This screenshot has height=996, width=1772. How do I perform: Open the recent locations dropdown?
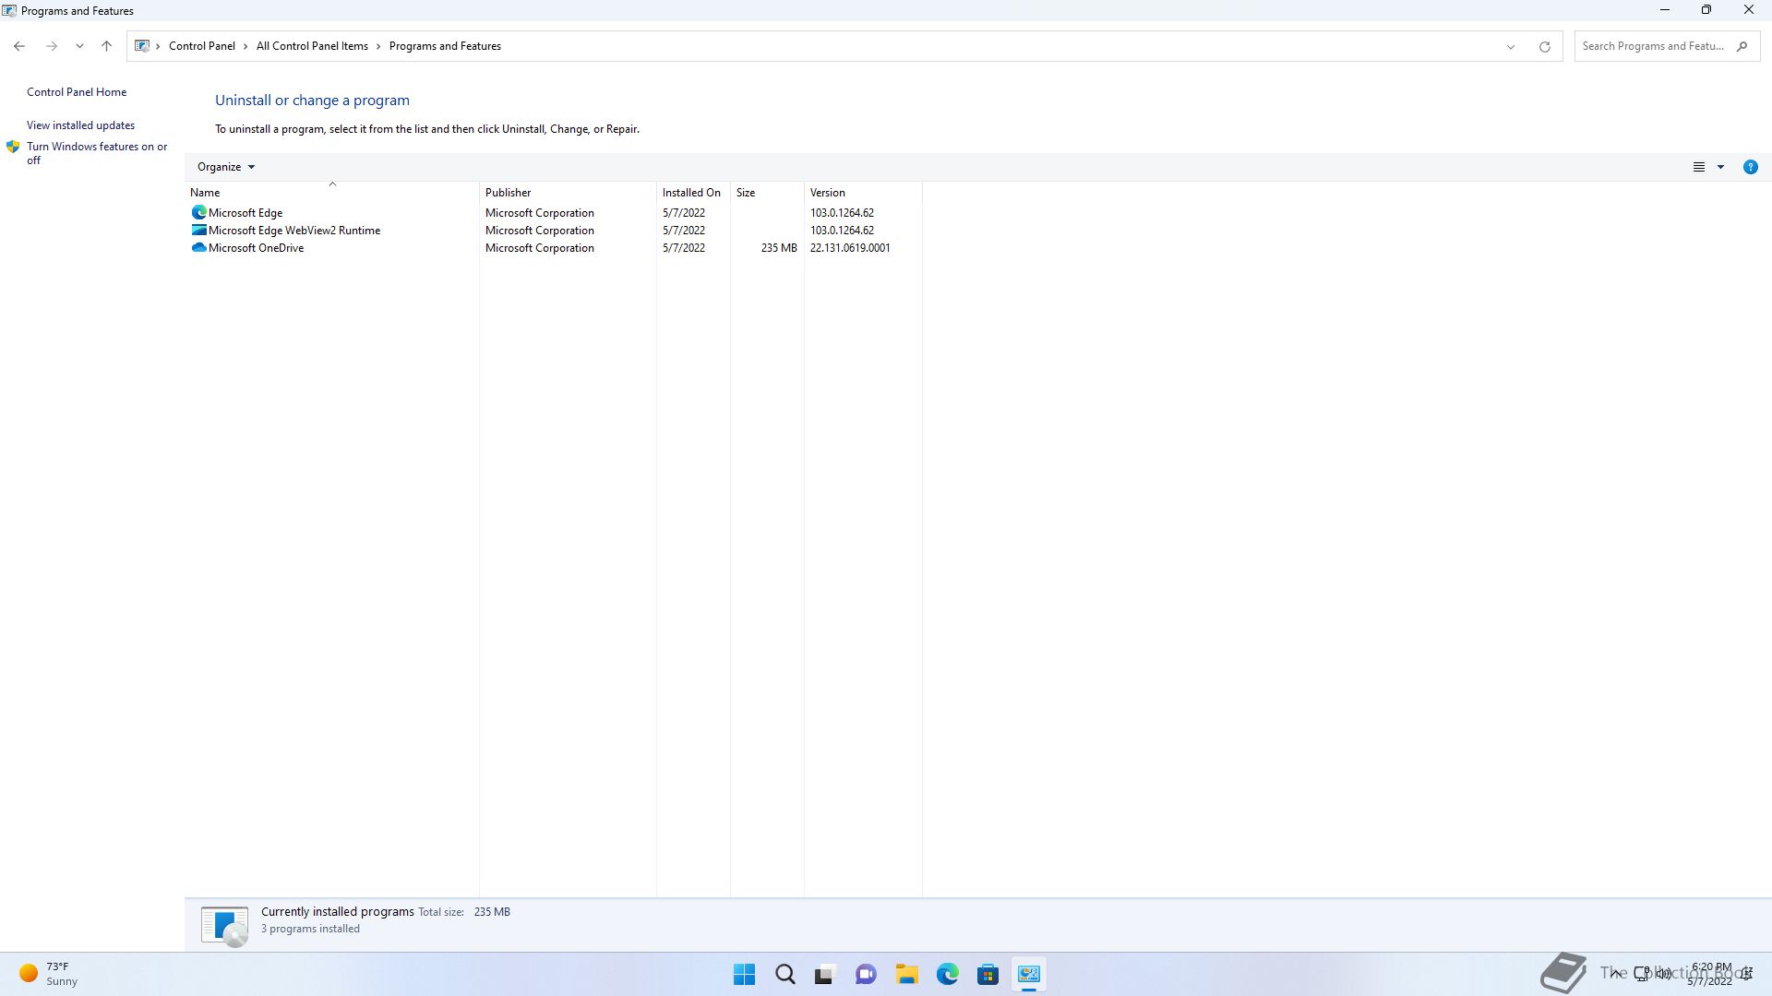(79, 46)
